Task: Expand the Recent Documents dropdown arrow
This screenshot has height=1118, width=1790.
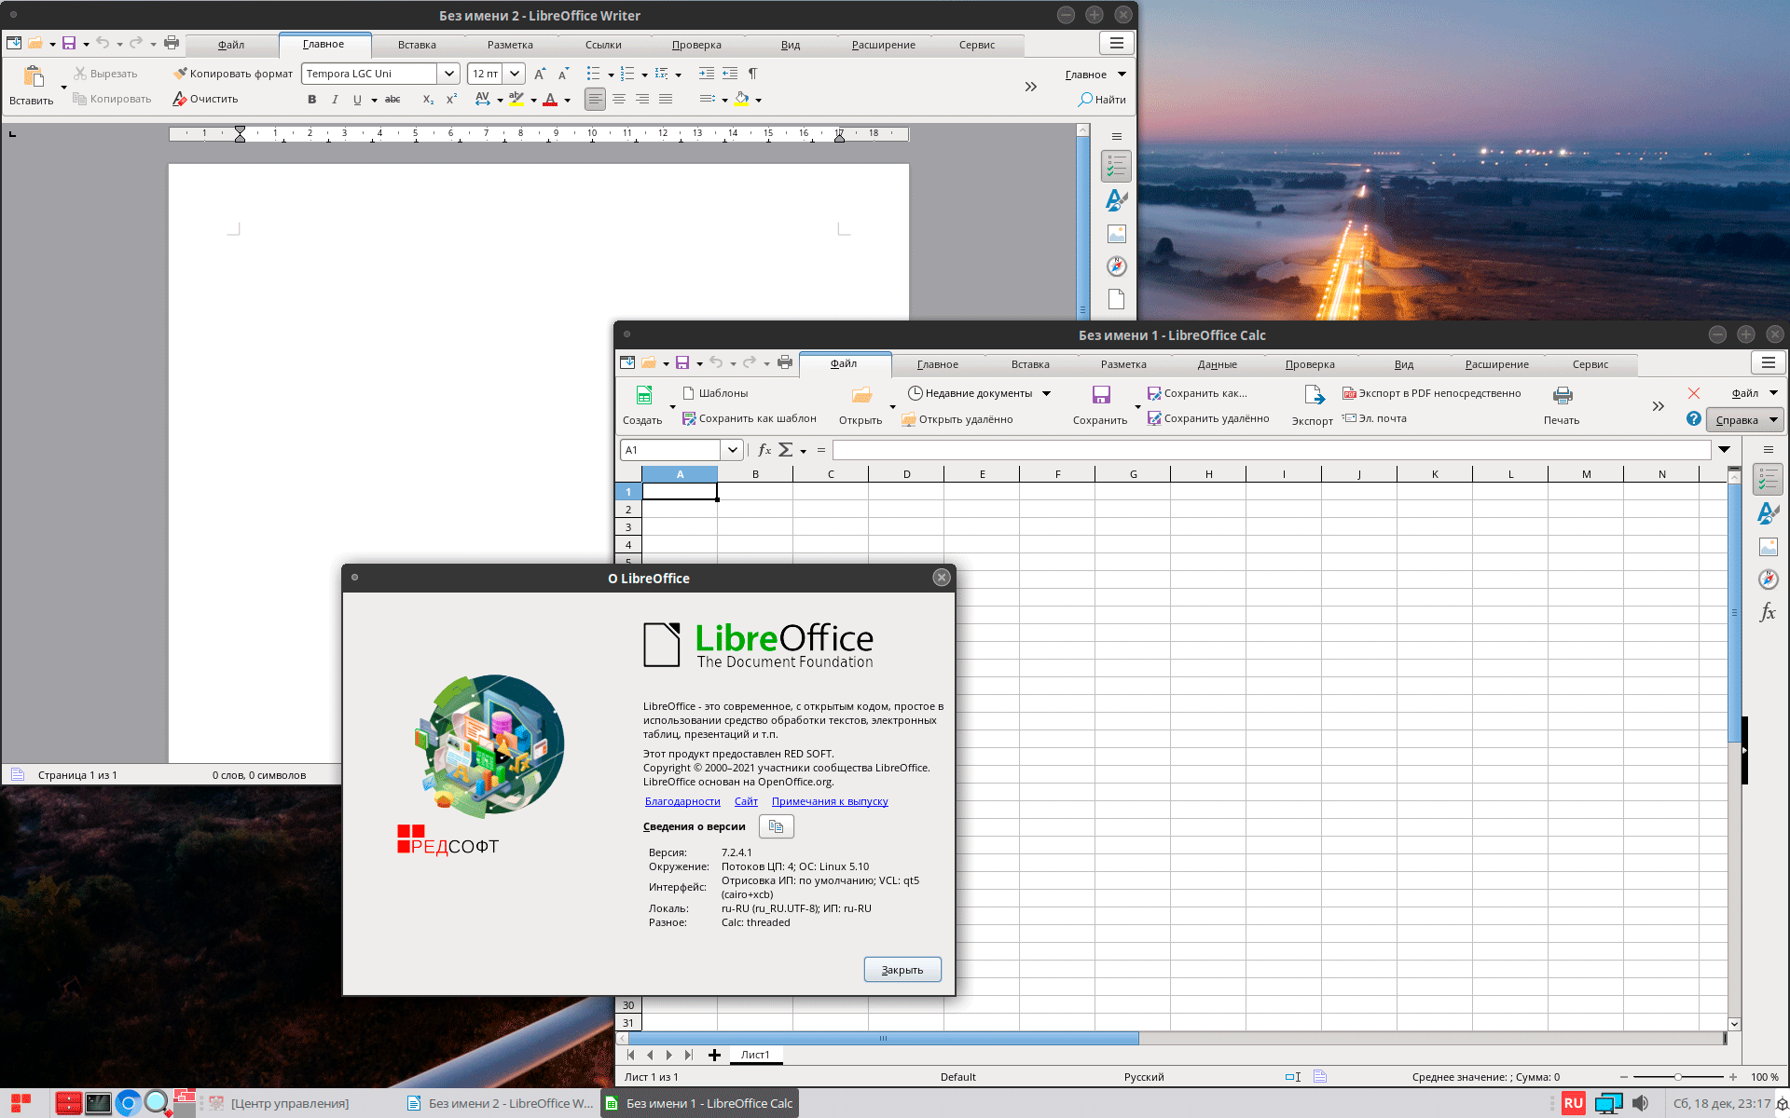Action: pyautogui.click(x=1046, y=393)
